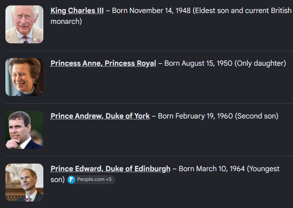This screenshot has width=293, height=208.
Task: Click the '(Only daughter)' note
Action: (260, 64)
